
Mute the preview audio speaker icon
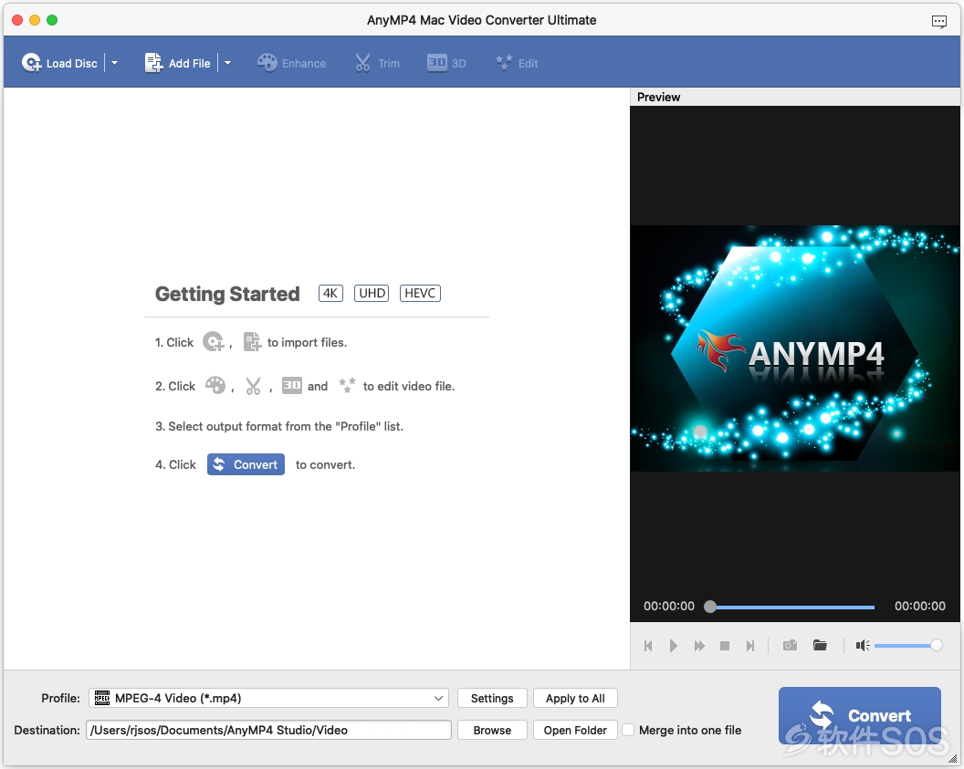point(863,645)
